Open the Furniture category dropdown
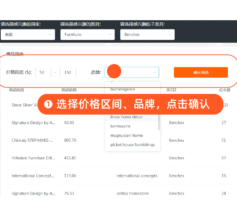Image resolution: width=237 pixels, height=217 pixels. point(87,35)
